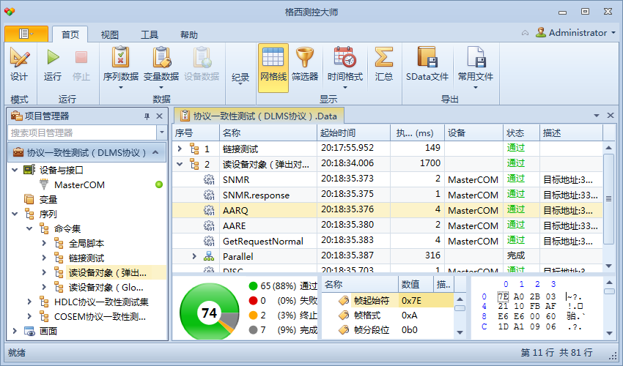This screenshot has width=623, height=366.
Task: Sort by the 起始时间 column header
Action: pyautogui.click(x=353, y=133)
